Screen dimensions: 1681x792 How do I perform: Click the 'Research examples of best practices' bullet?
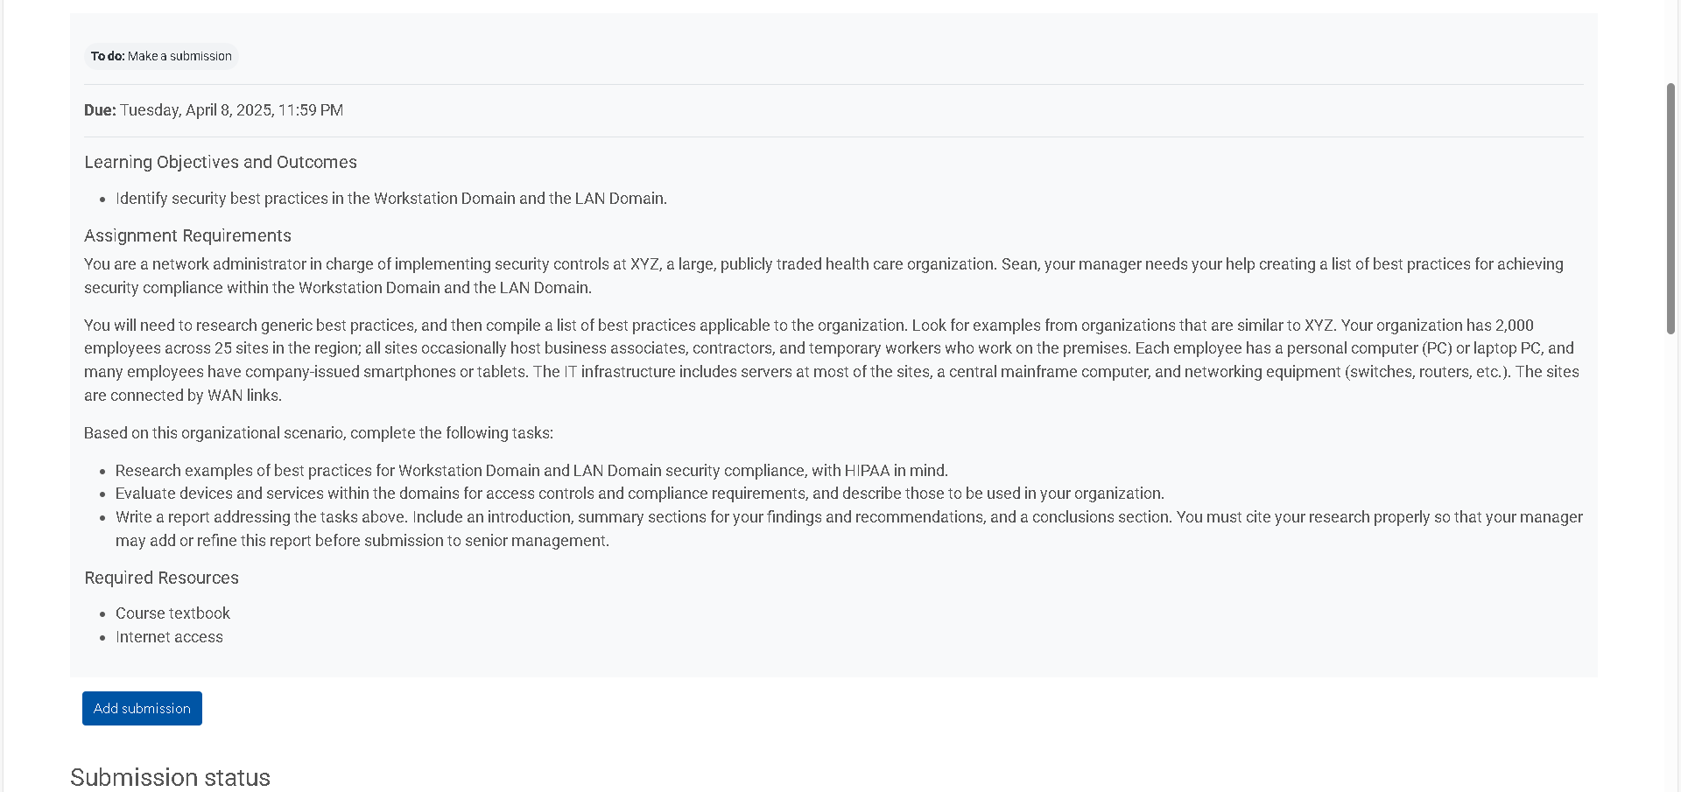tap(531, 471)
